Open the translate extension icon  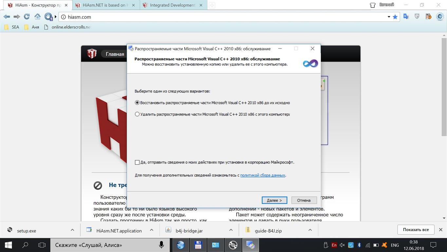406,16
